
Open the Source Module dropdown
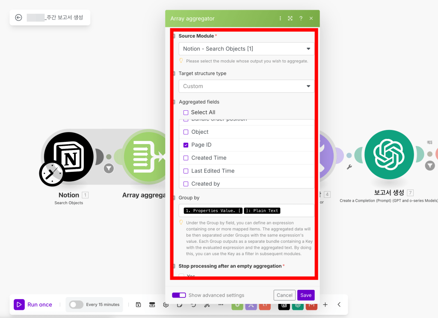coord(246,48)
